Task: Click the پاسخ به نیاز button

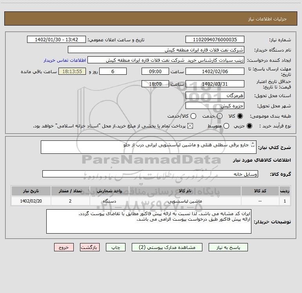Action: pos(228,247)
